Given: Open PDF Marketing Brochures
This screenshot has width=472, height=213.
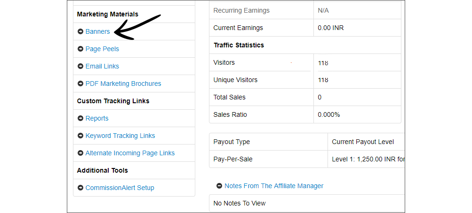Looking at the screenshot, I should (x=123, y=84).
